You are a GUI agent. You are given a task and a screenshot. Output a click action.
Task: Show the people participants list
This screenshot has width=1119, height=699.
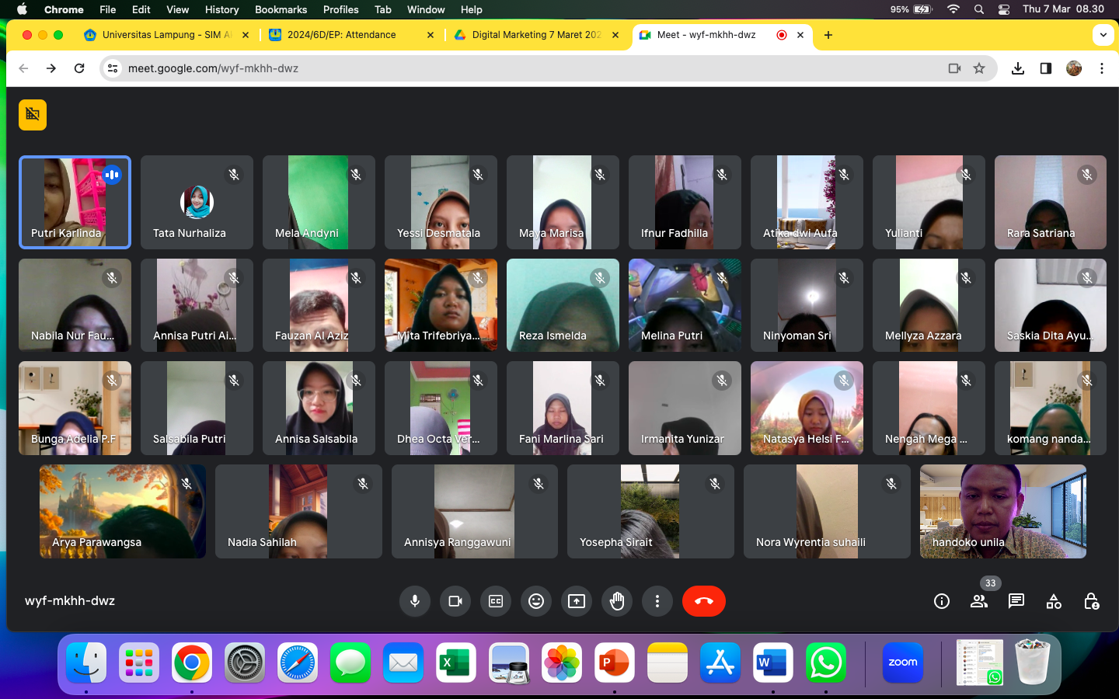[x=978, y=601]
